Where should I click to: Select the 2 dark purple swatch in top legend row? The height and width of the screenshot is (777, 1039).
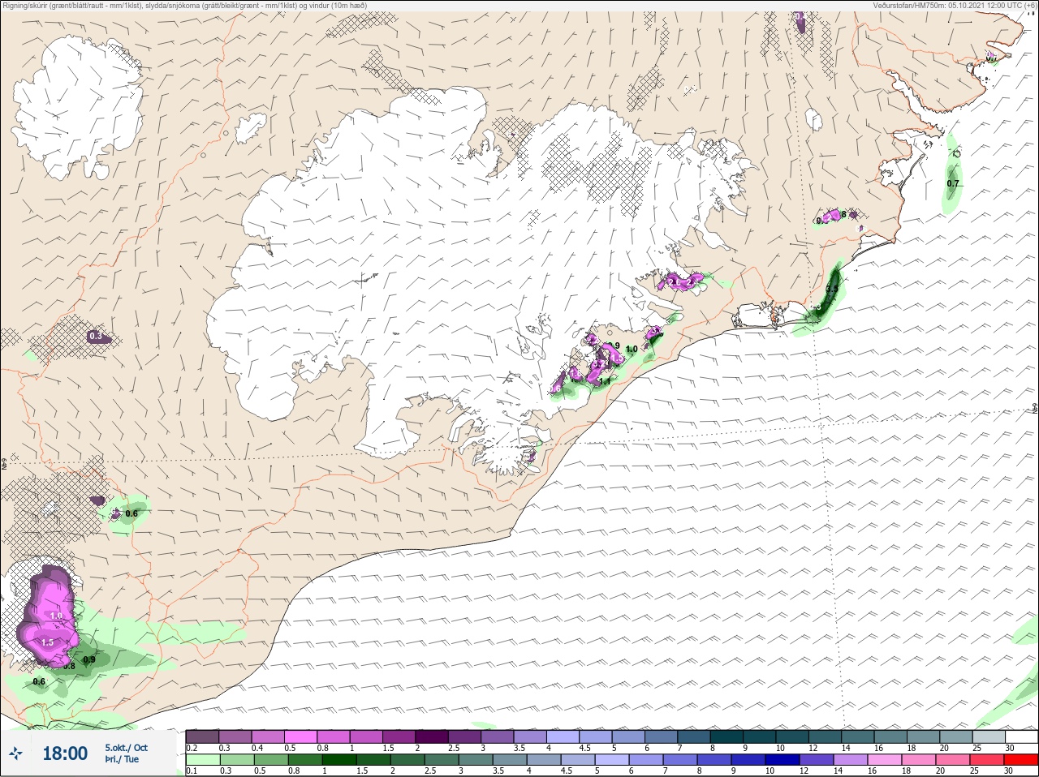pyautogui.click(x=433, y=736)
